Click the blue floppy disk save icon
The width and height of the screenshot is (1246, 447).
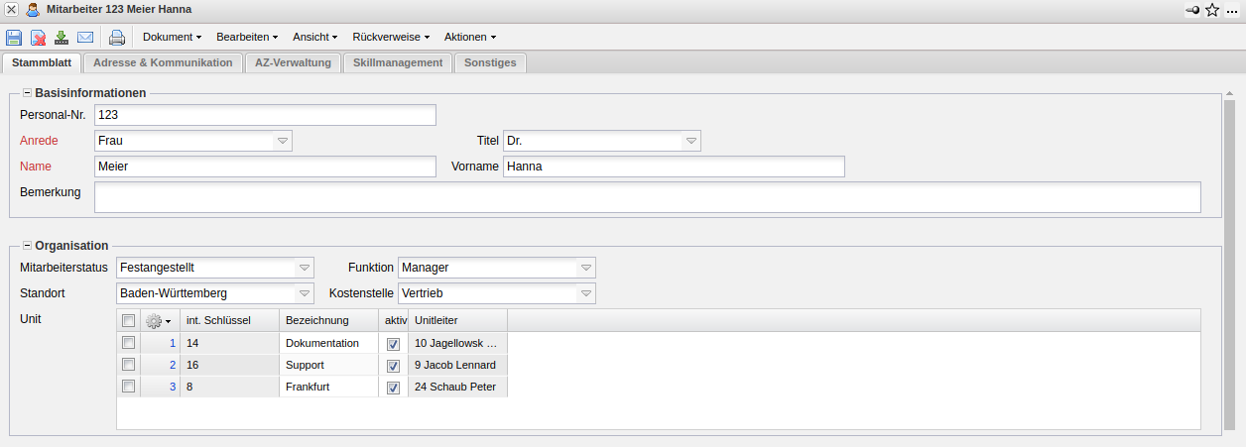pyautogui.click(x=14, y=38)
